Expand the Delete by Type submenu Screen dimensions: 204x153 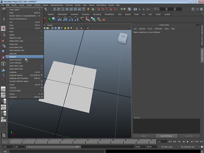coord(25,38)
